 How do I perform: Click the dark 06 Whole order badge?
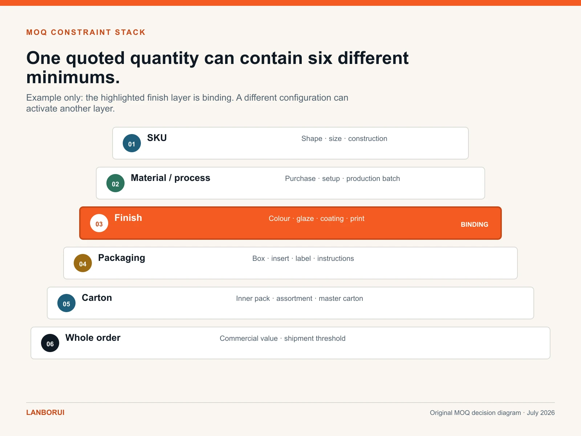coord(50,343)
